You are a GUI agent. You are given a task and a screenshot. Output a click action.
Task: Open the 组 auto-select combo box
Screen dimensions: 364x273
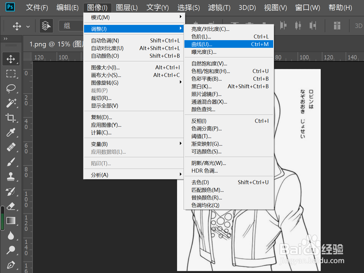(71, 25)
